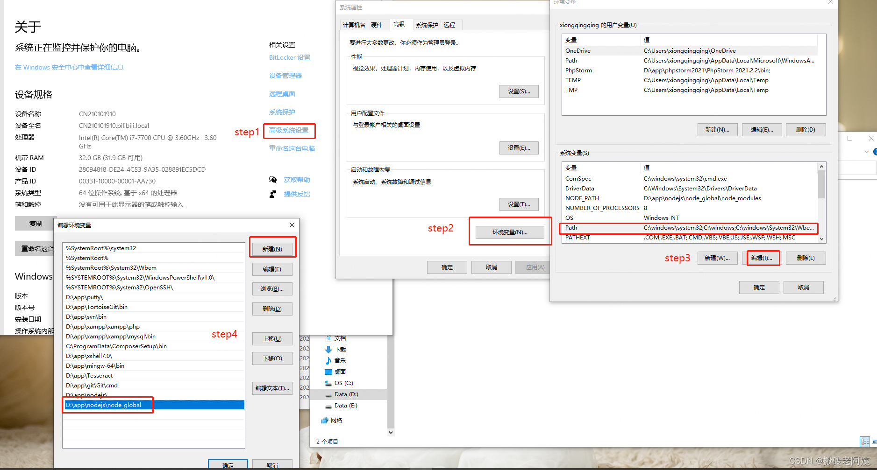Open the Data (D:) drive
This screenshot has height=470, width=877.
[x=346, y=394]
